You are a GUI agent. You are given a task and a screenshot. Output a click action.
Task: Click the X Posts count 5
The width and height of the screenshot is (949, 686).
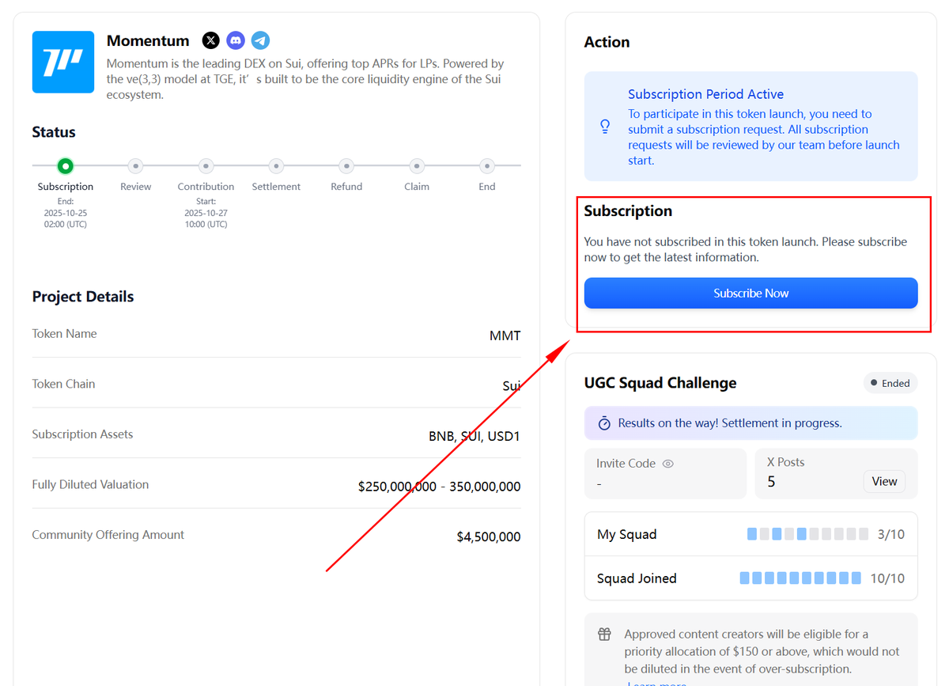coord(771,482)
